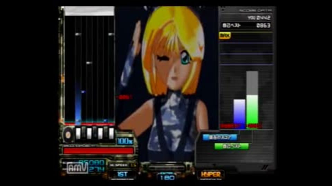
Task: Tap the white key nearest the turntable
Action: [x=78, y=134]
